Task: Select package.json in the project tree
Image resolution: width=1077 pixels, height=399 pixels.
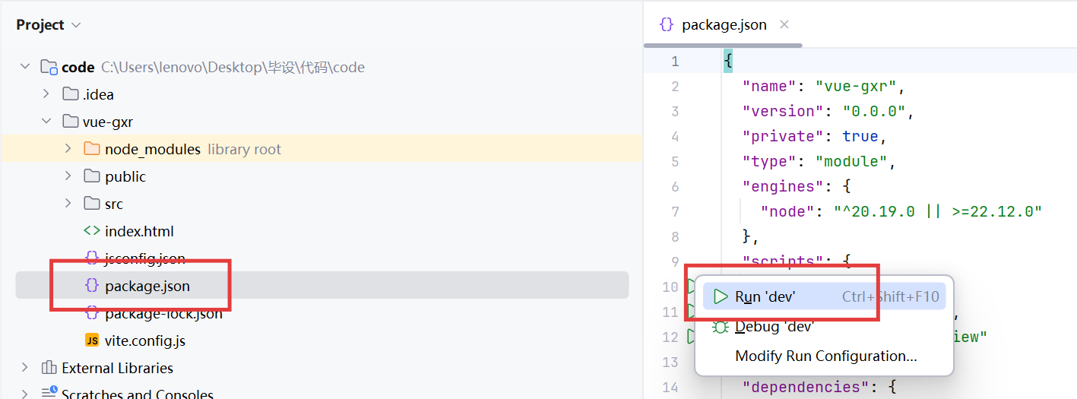Action: click(x=147, y=286)
